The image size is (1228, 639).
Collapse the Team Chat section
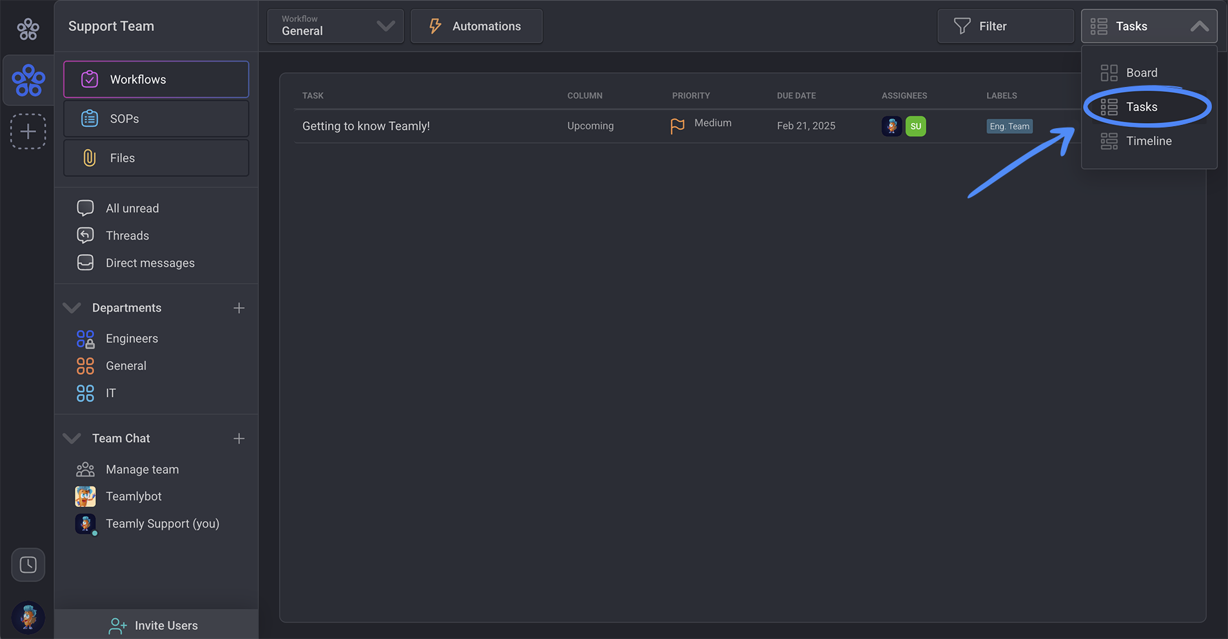(72, 438)
